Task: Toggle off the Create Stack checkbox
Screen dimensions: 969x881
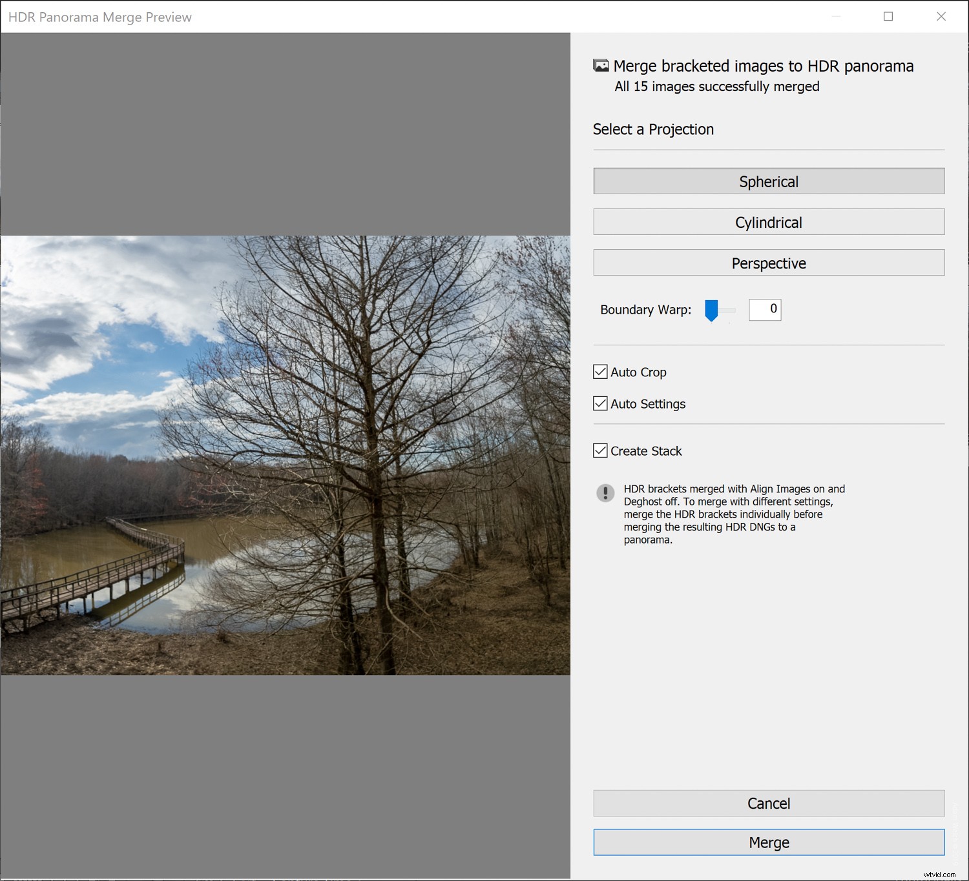Action: tap(599, 451)
